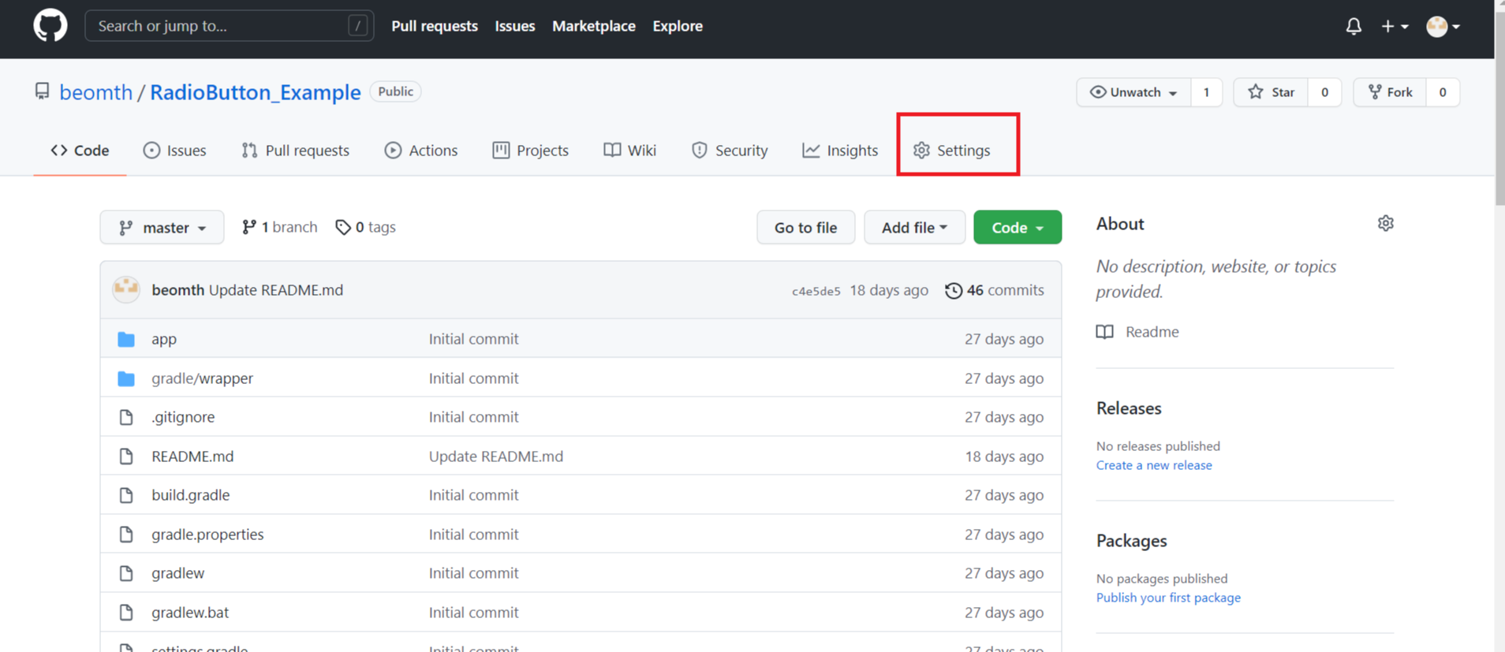The height and width of the screenshot is (652, 1505).
Task: Click the repository icon beside beomth
Action: coord(42,91)
